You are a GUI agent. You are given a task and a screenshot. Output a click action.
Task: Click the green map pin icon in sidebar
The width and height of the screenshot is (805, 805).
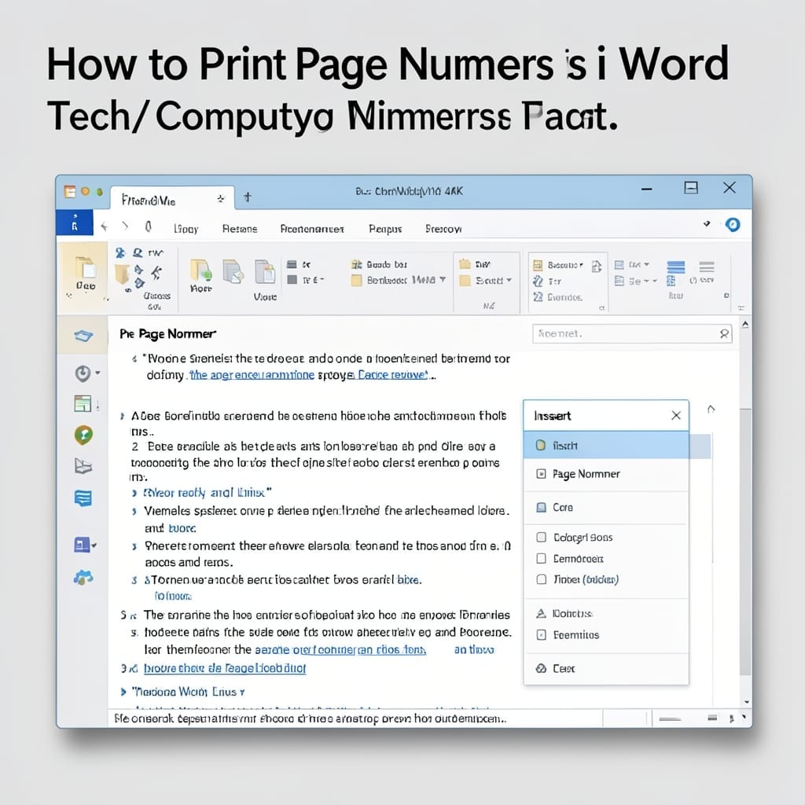tap(83, 435)
